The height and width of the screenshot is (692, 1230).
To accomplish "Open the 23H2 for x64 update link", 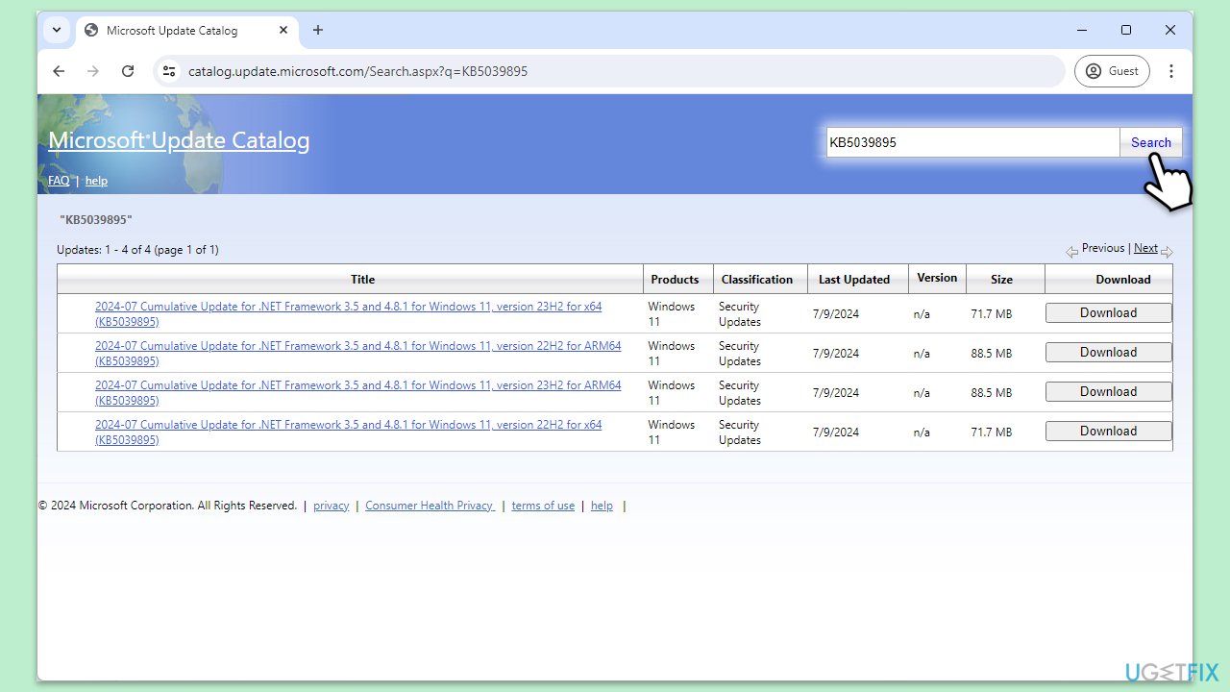I will (x=348, y=314).
